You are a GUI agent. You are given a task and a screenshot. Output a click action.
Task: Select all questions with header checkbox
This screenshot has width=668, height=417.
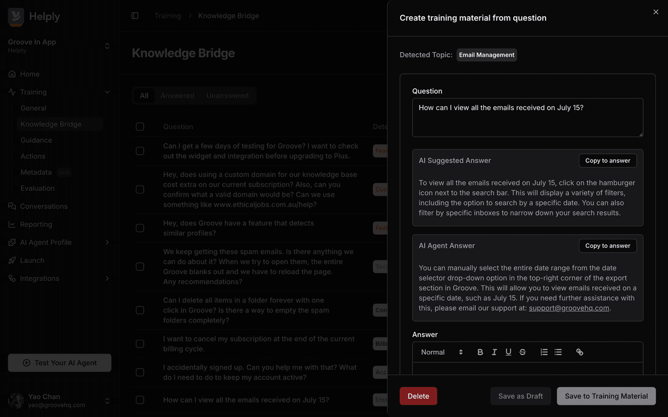click(140, 127)
